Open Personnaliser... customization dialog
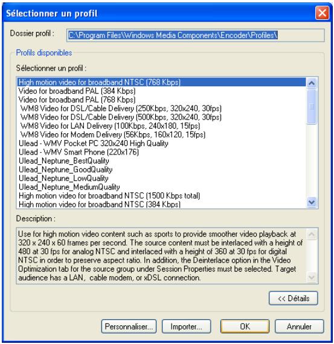The height and width of the screenshot is (344, 334). [x=129, y=326]
